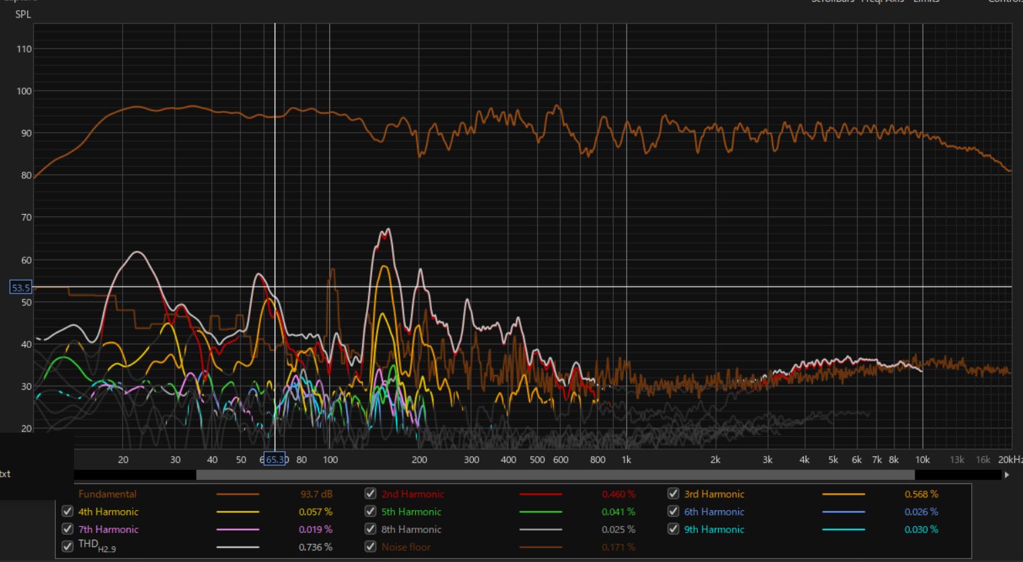Click the Fundamental legend label
Screen dimensions: 1023x562
coord(107,494)
